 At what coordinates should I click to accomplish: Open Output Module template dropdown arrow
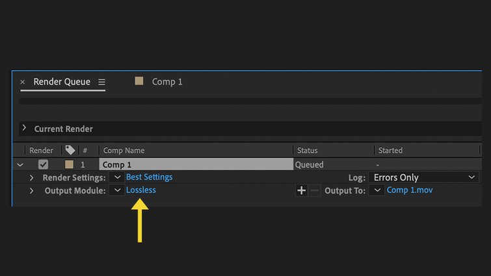[117, 190]
